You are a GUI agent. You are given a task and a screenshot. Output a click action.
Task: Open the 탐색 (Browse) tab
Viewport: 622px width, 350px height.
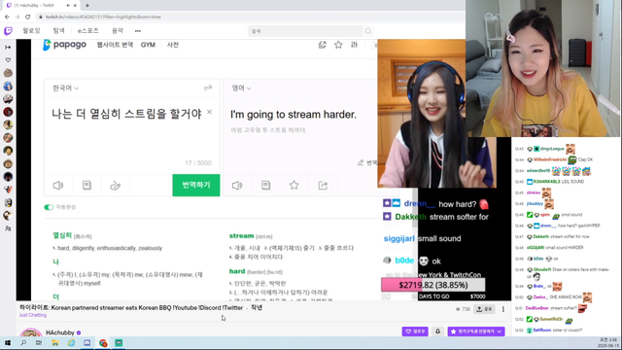(x=58, y=30)
